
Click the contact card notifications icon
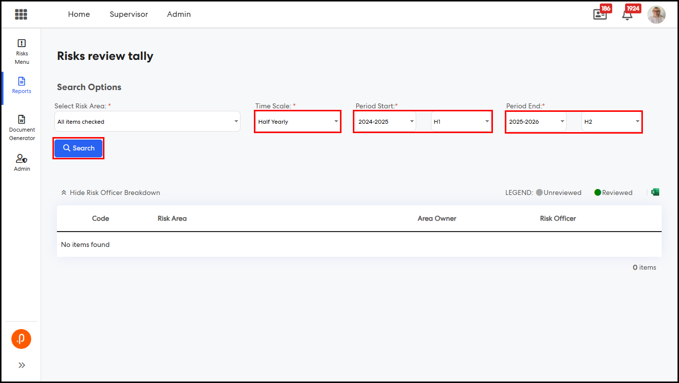pos(600,14)
